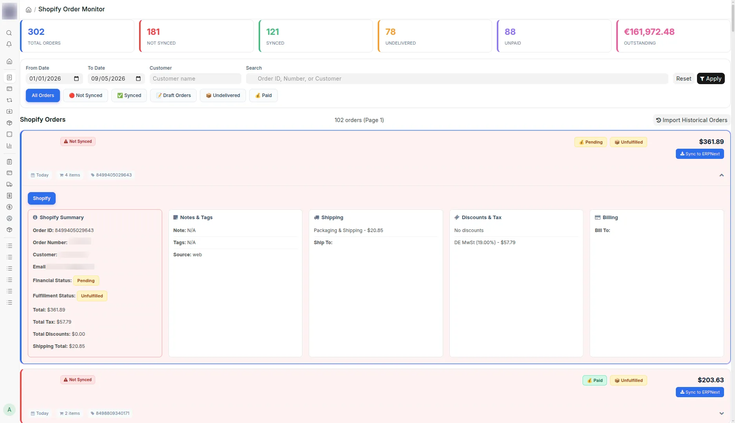Click the To Date 09/05/2026 field
This screenshot has height=423, width=735.
(116, 79)
